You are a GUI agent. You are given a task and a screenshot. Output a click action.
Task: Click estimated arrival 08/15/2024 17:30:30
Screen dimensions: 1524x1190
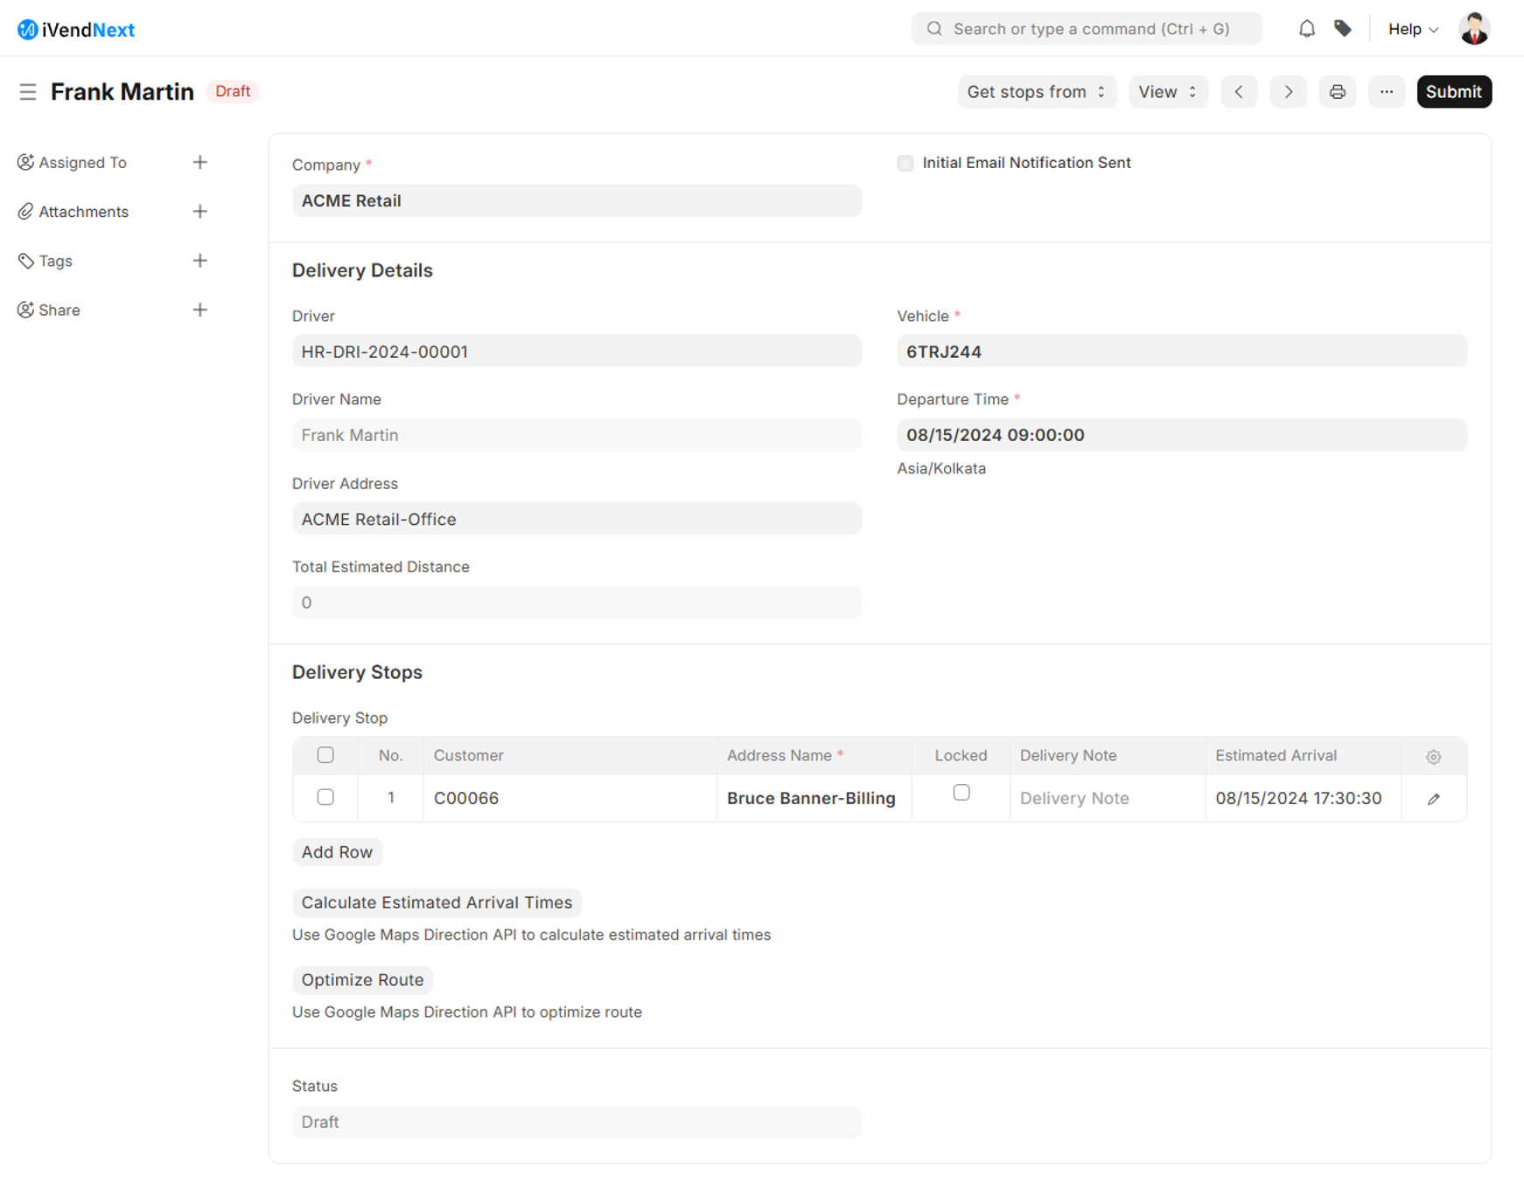pyautogui.click(x=1303, y=799)
